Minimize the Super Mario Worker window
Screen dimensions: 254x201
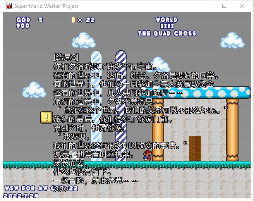pyautogui.click(x=207, y=6)
